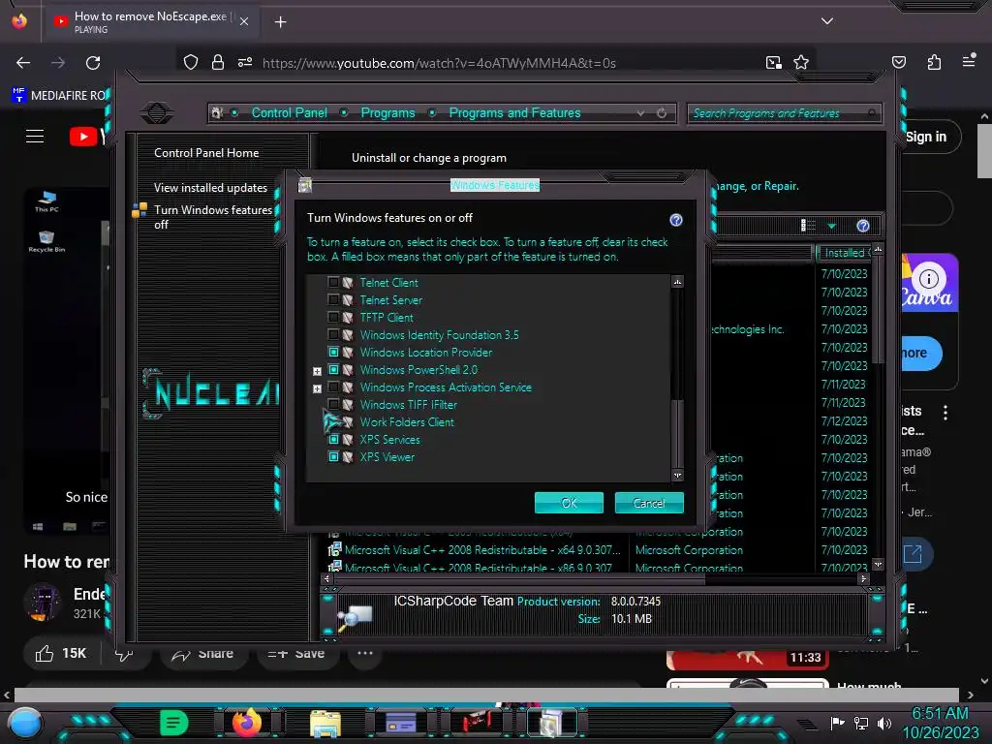Click Control Panel breadcrumb
The width and height of the screenshot is (992, 744).
tap(289, 112)
